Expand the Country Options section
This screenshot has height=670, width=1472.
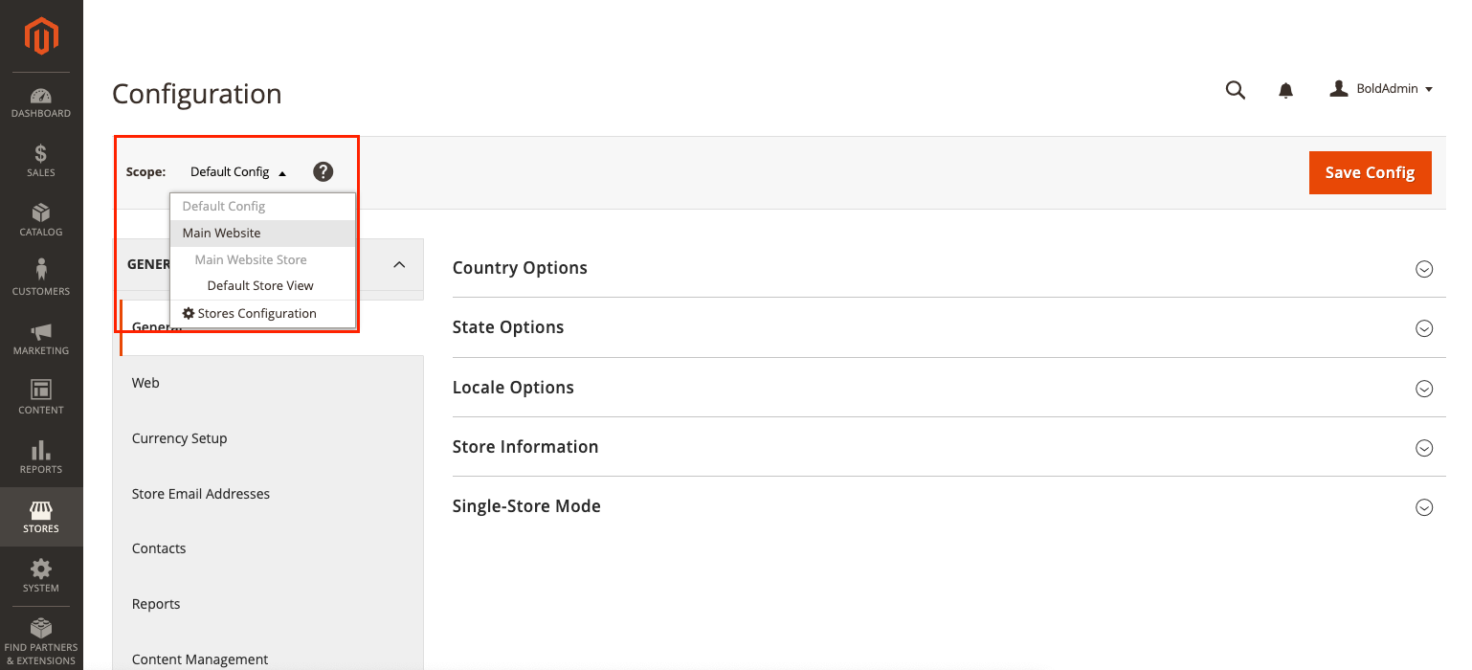1424,269
